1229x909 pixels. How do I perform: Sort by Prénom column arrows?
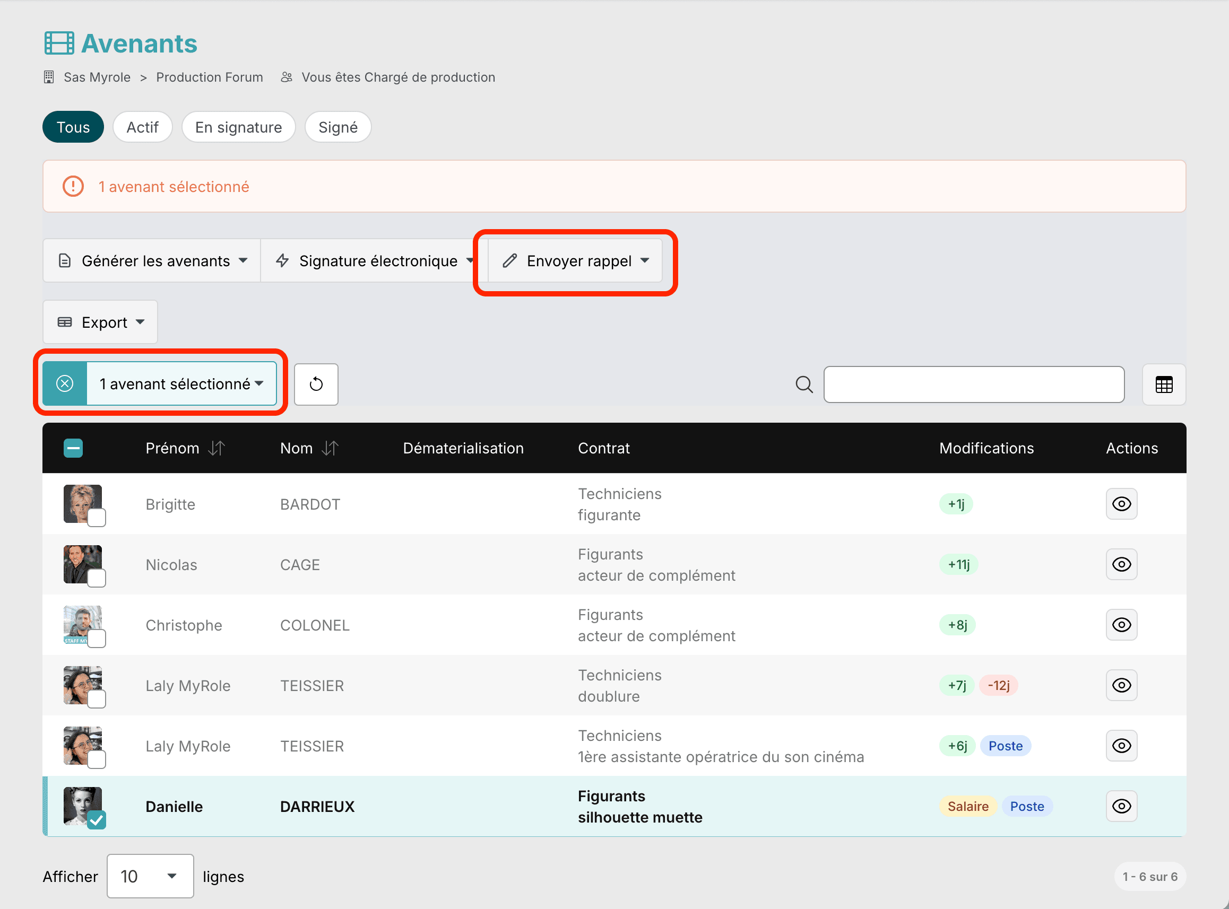pyautogui.click(x=217, y=448)
